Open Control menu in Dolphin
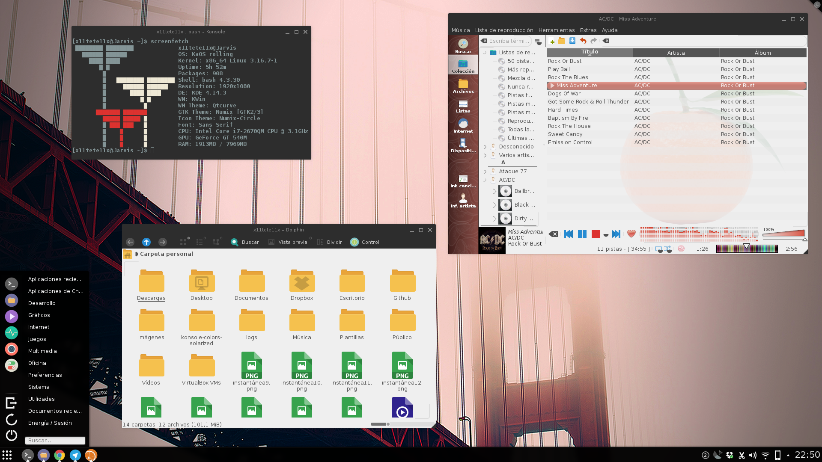The image size is (822, 462). (365, 242)
